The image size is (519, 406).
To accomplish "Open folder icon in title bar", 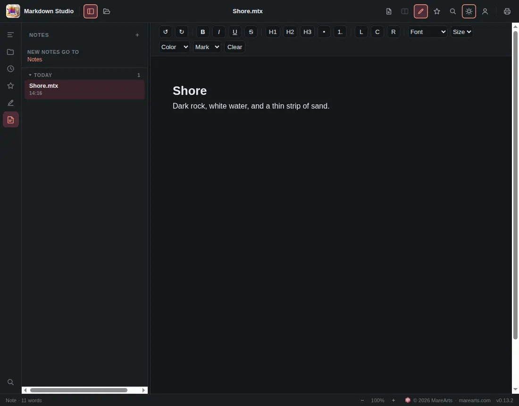I will coord(107,11).
